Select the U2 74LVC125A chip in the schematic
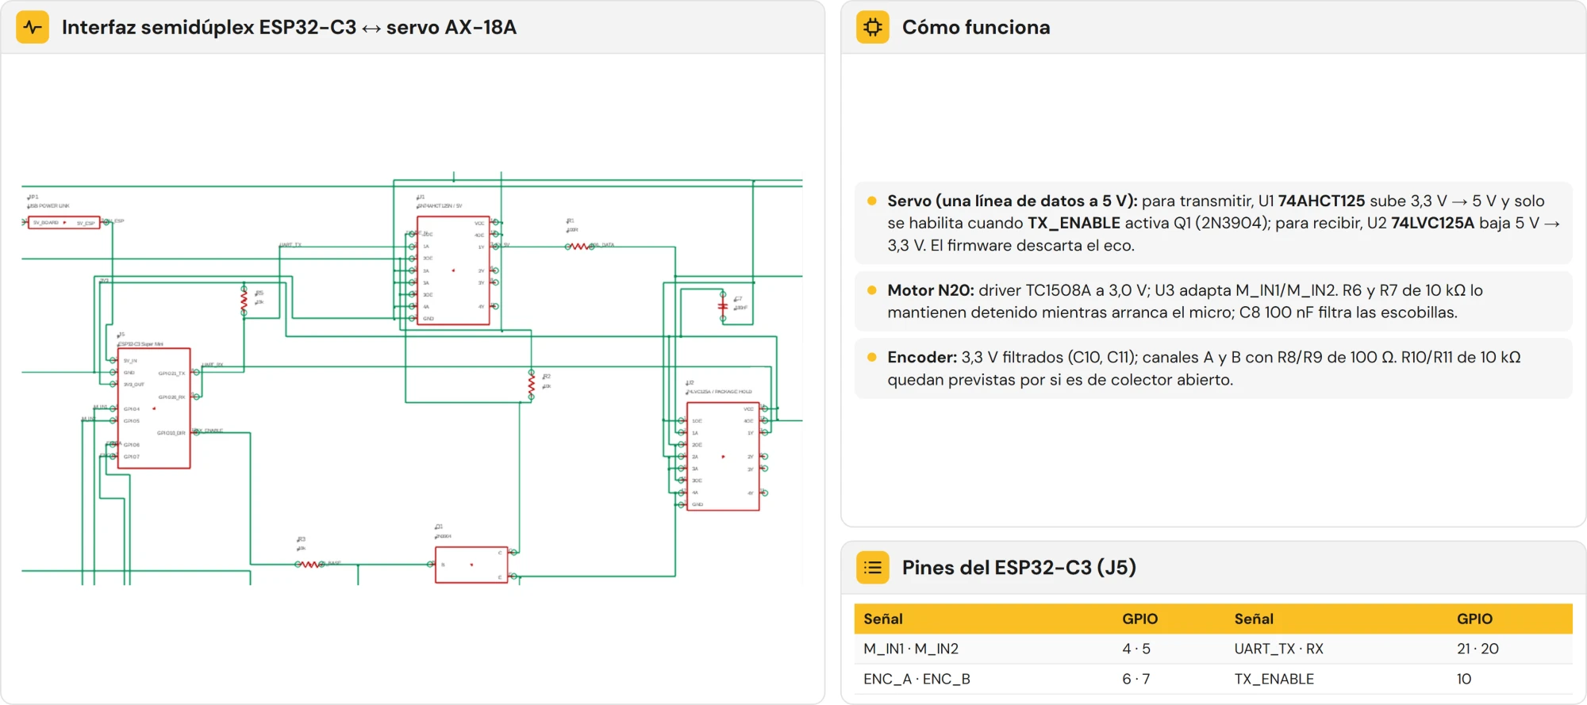 point(723,456)
